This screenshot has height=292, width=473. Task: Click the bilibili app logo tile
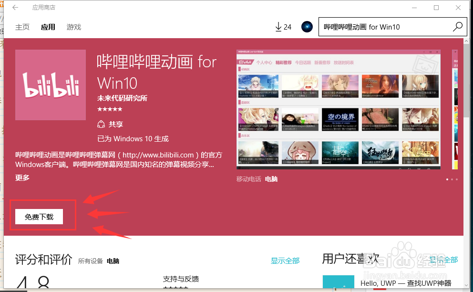(51, 85)
